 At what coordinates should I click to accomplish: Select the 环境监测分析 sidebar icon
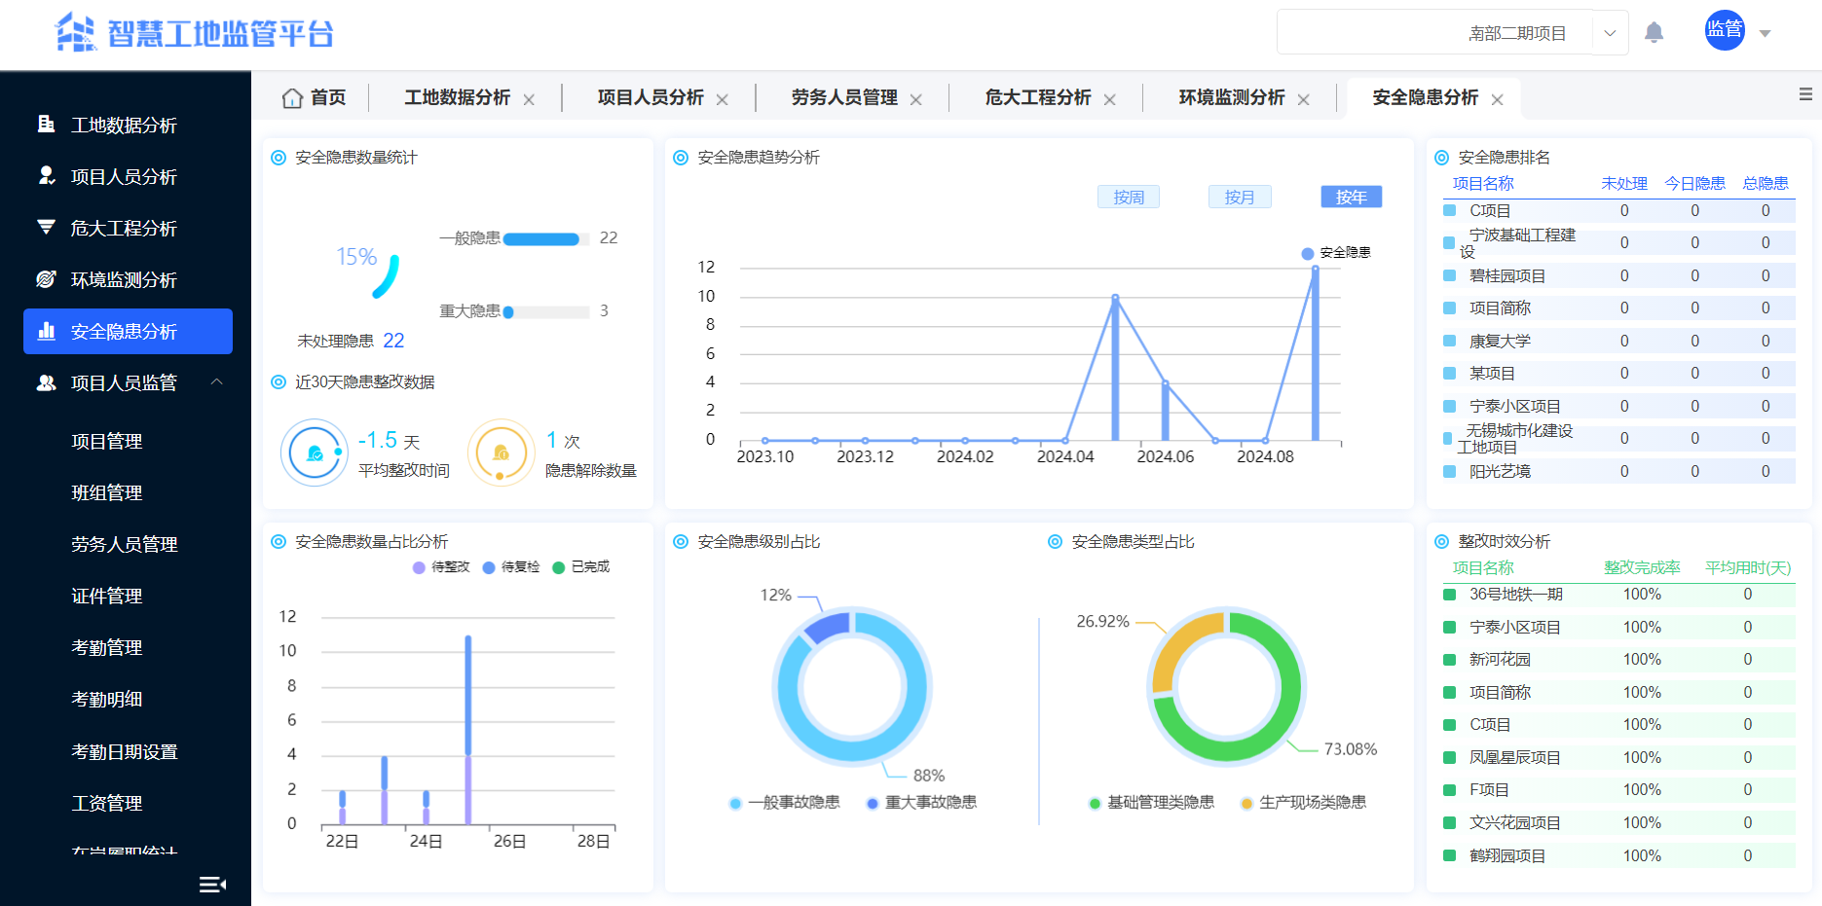point(44,279)
